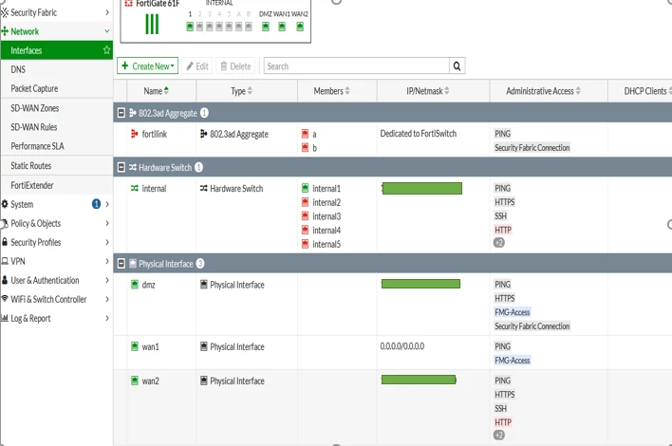The height and width of the screenshot is (446, 672).
Task: Click internal port 1 on faceplate
Action: click(x=190, y=27)
